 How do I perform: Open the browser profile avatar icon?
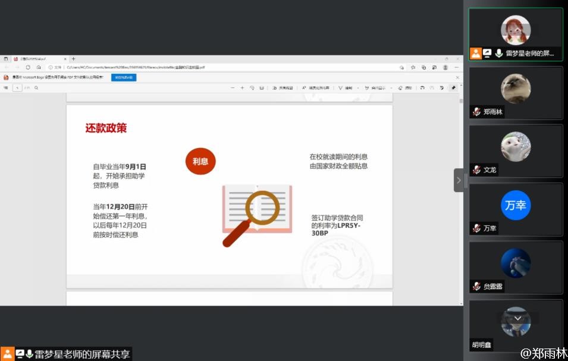[445, 67]
